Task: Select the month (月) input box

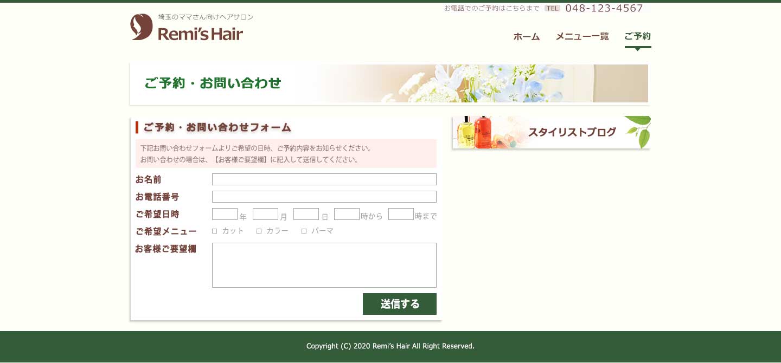Action: point(265,214)
